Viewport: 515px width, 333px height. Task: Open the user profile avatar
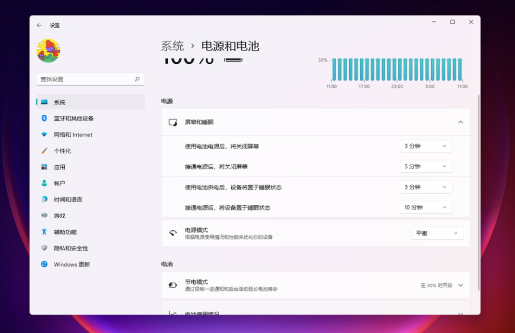click(48, 51)
